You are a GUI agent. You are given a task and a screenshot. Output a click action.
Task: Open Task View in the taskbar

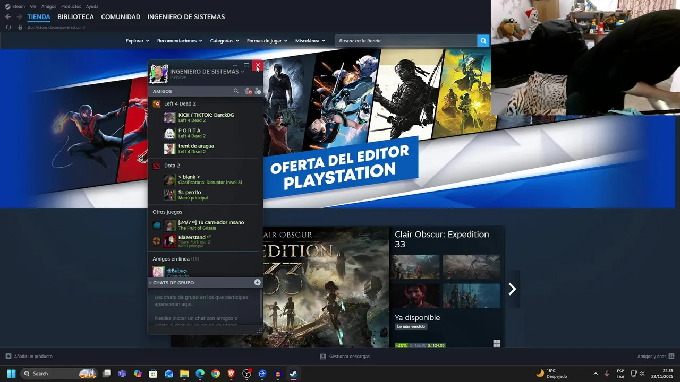click(107, 374)
